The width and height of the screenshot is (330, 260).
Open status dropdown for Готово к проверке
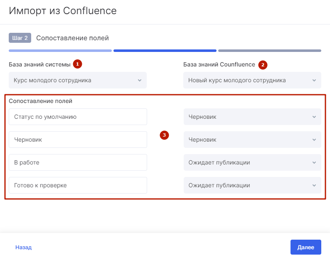click(x=252, y=185)
